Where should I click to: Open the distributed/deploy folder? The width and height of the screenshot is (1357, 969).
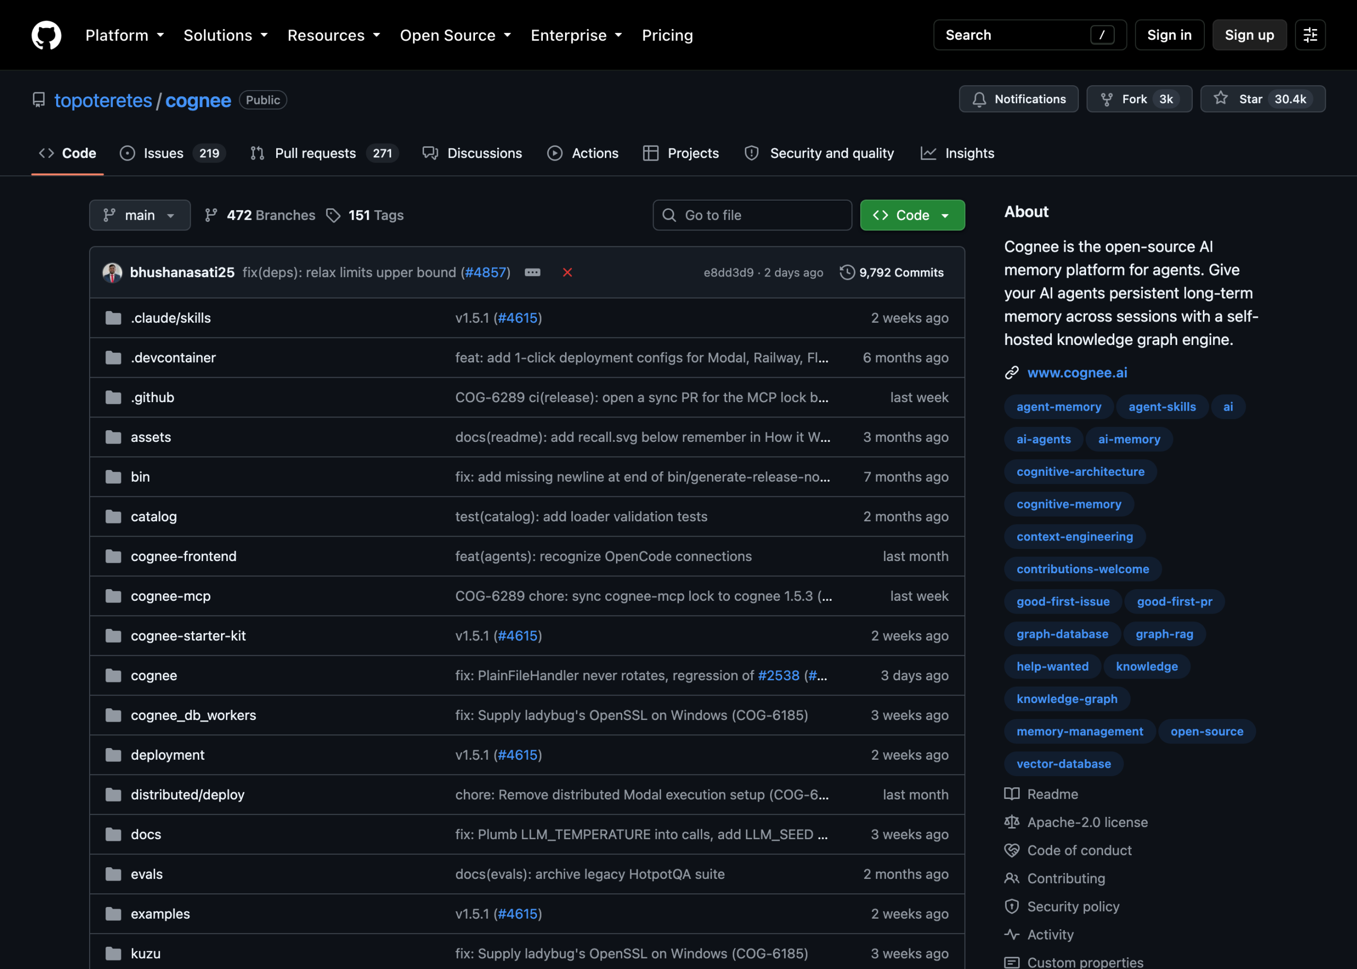pyautogui.click(x=188, y=795)
